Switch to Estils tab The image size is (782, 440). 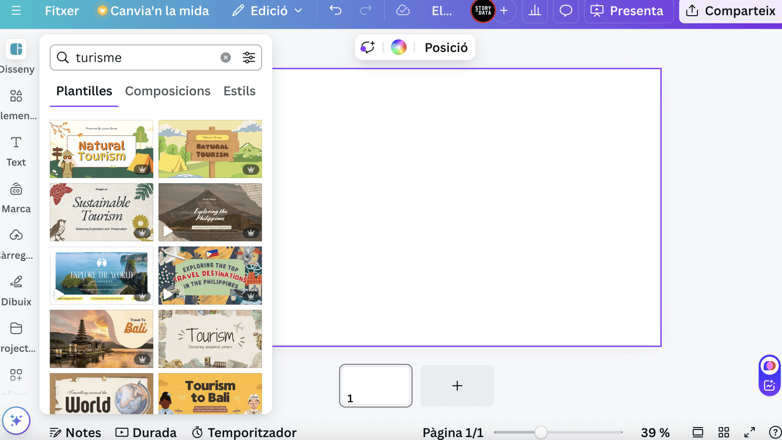(239, 91)
